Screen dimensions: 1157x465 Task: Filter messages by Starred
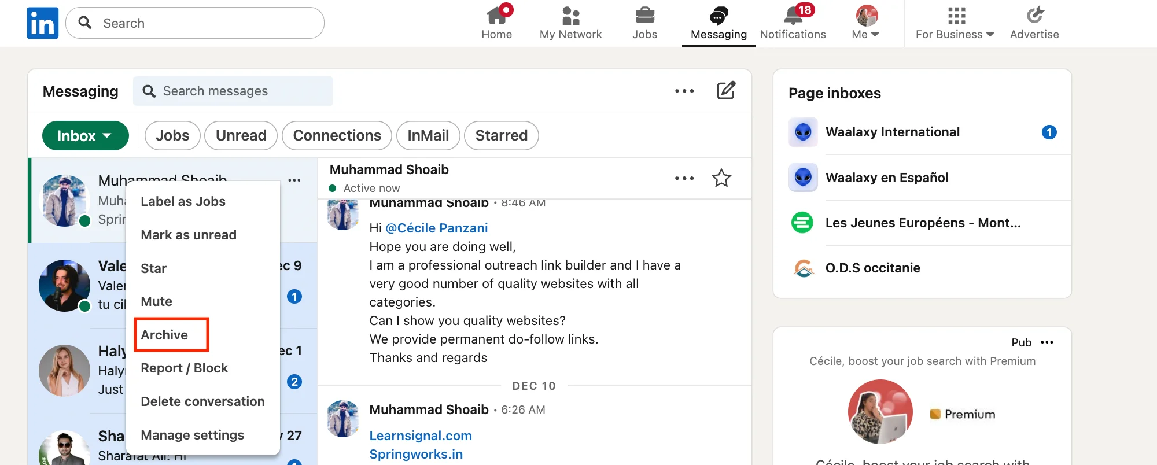(x=502, y=135)
